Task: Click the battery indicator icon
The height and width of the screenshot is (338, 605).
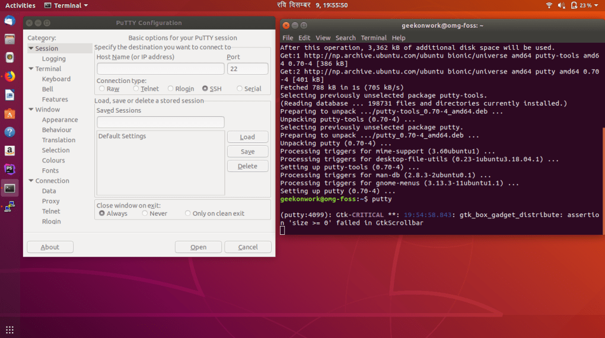Action: (x=574, y=5)
